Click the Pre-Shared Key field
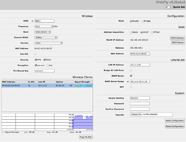This screenshot has width=186, height=142. (44, 71)
